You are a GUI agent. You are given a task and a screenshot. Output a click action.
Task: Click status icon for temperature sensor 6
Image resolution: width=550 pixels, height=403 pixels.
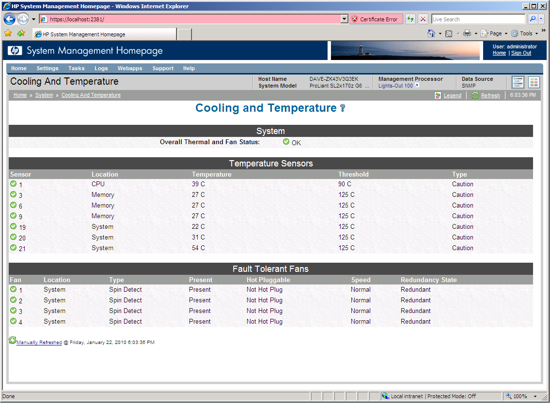[14, 205]
